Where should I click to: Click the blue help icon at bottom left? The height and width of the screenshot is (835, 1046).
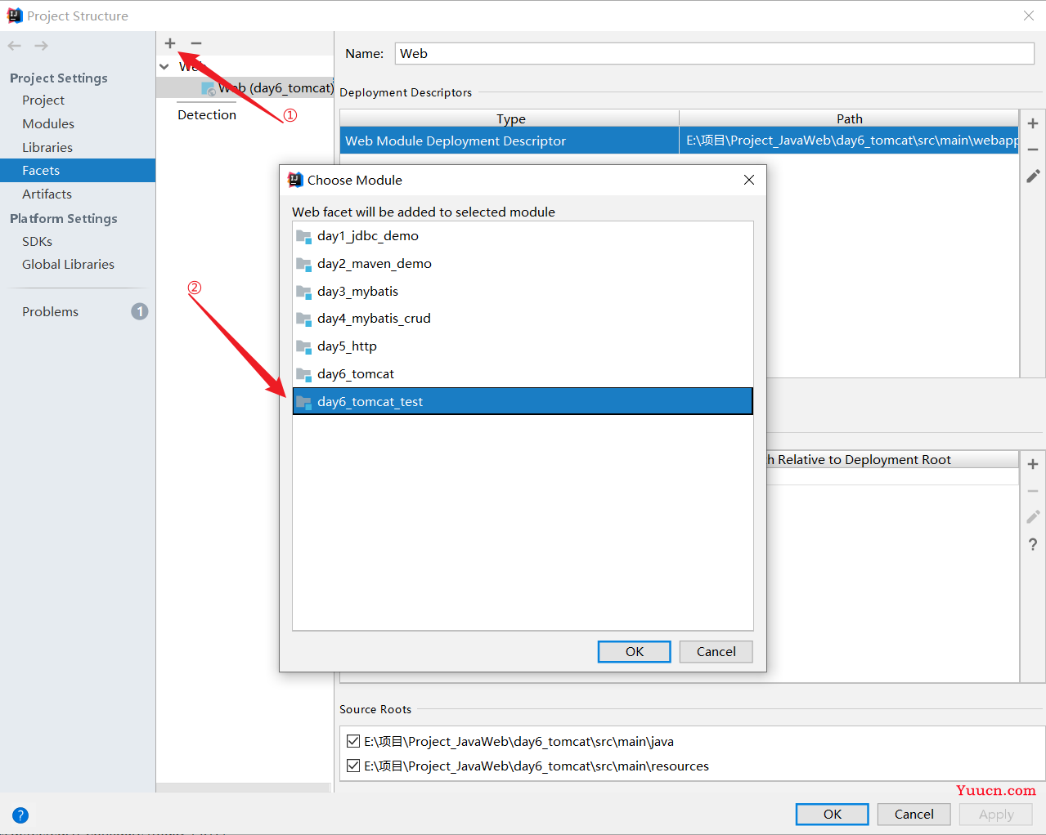tap(20, 815)
